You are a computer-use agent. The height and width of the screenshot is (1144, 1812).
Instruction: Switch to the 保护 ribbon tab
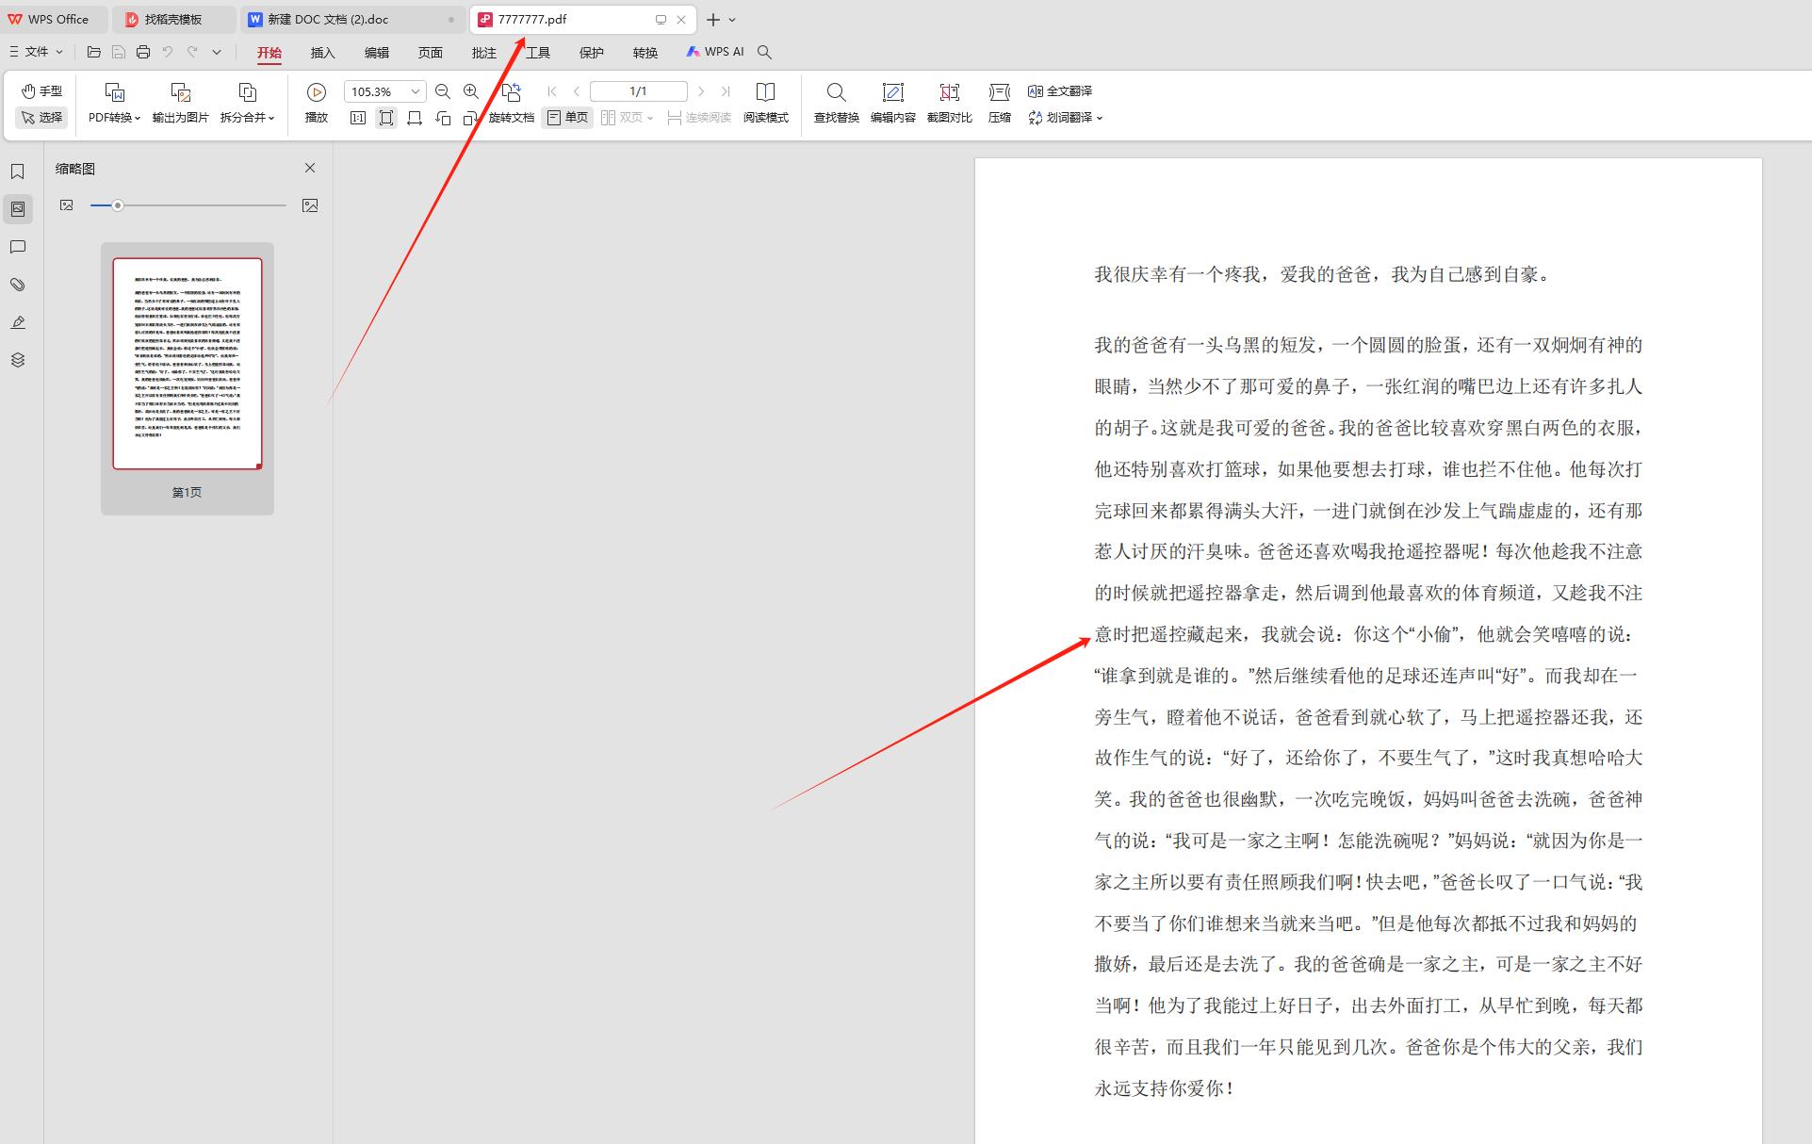(592, 53)
